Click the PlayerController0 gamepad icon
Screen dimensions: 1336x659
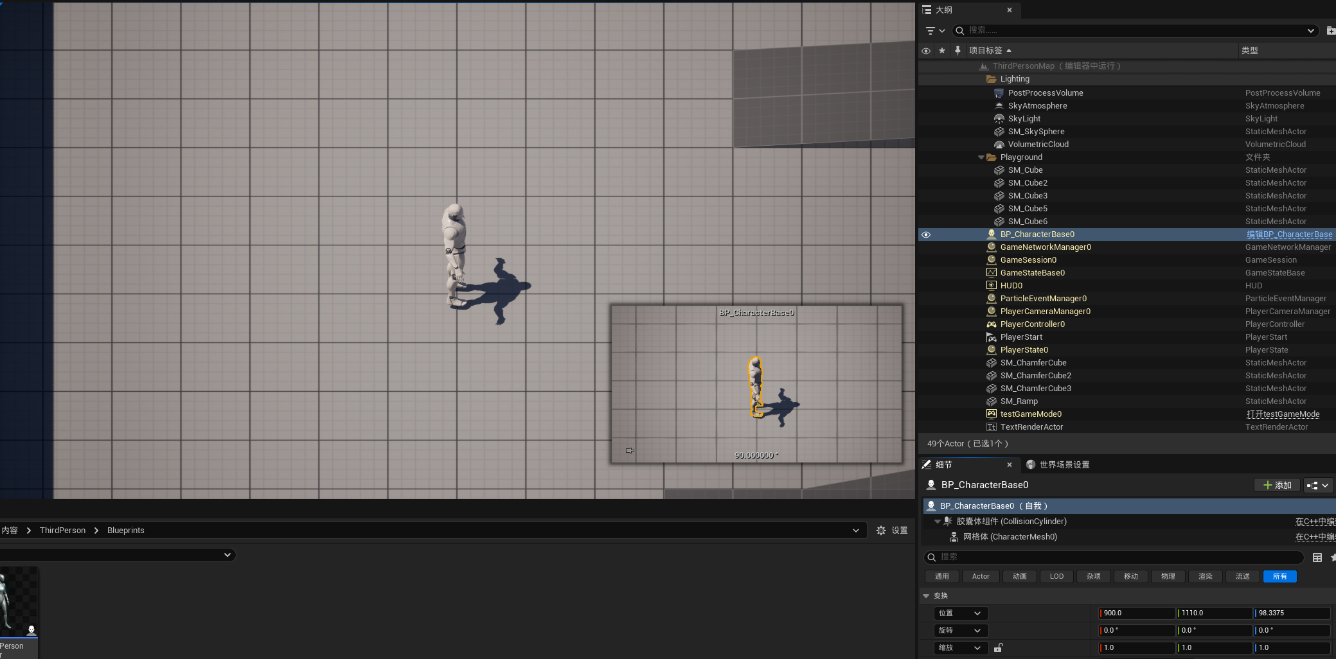(x=992, y=324)
